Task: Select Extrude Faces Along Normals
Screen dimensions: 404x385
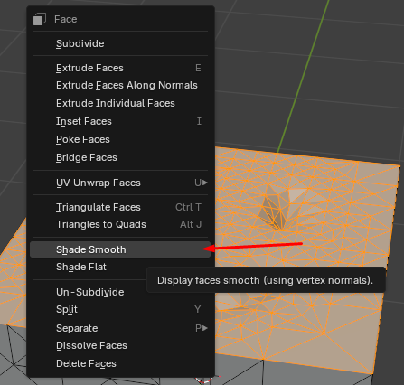Action: (x=120, y=86)
